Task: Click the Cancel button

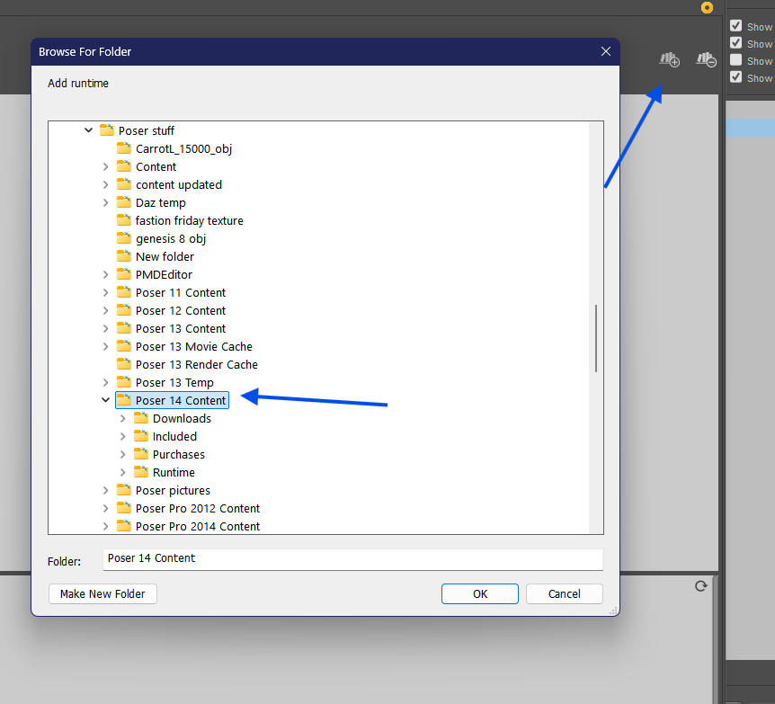Action: pos(565,593)
